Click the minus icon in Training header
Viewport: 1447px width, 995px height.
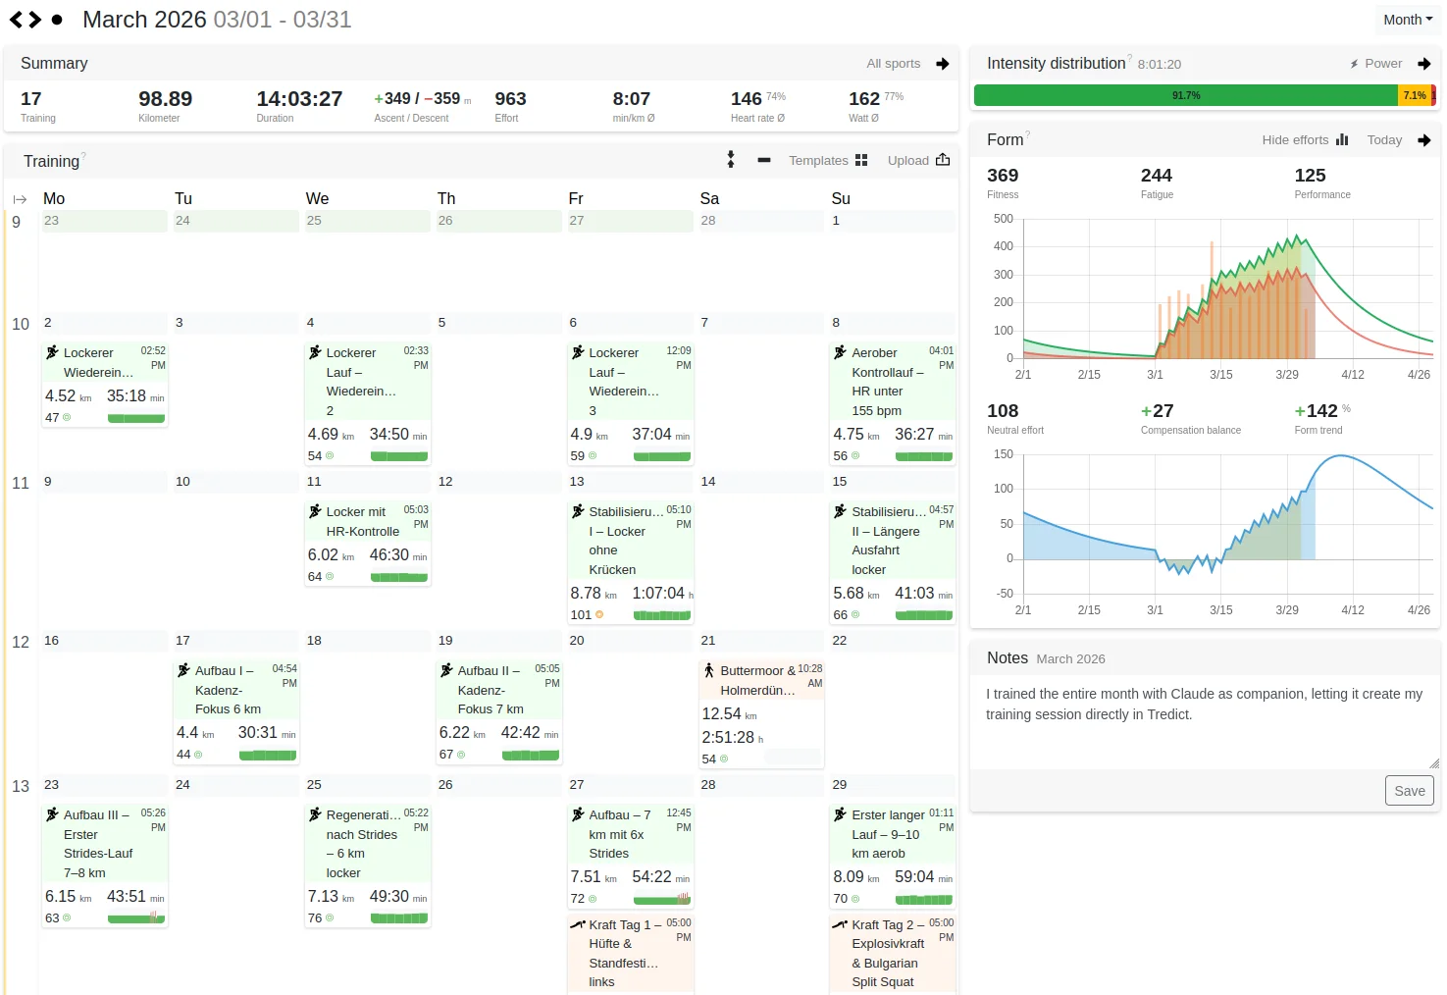pyautogui.click(x=764, y=160)
